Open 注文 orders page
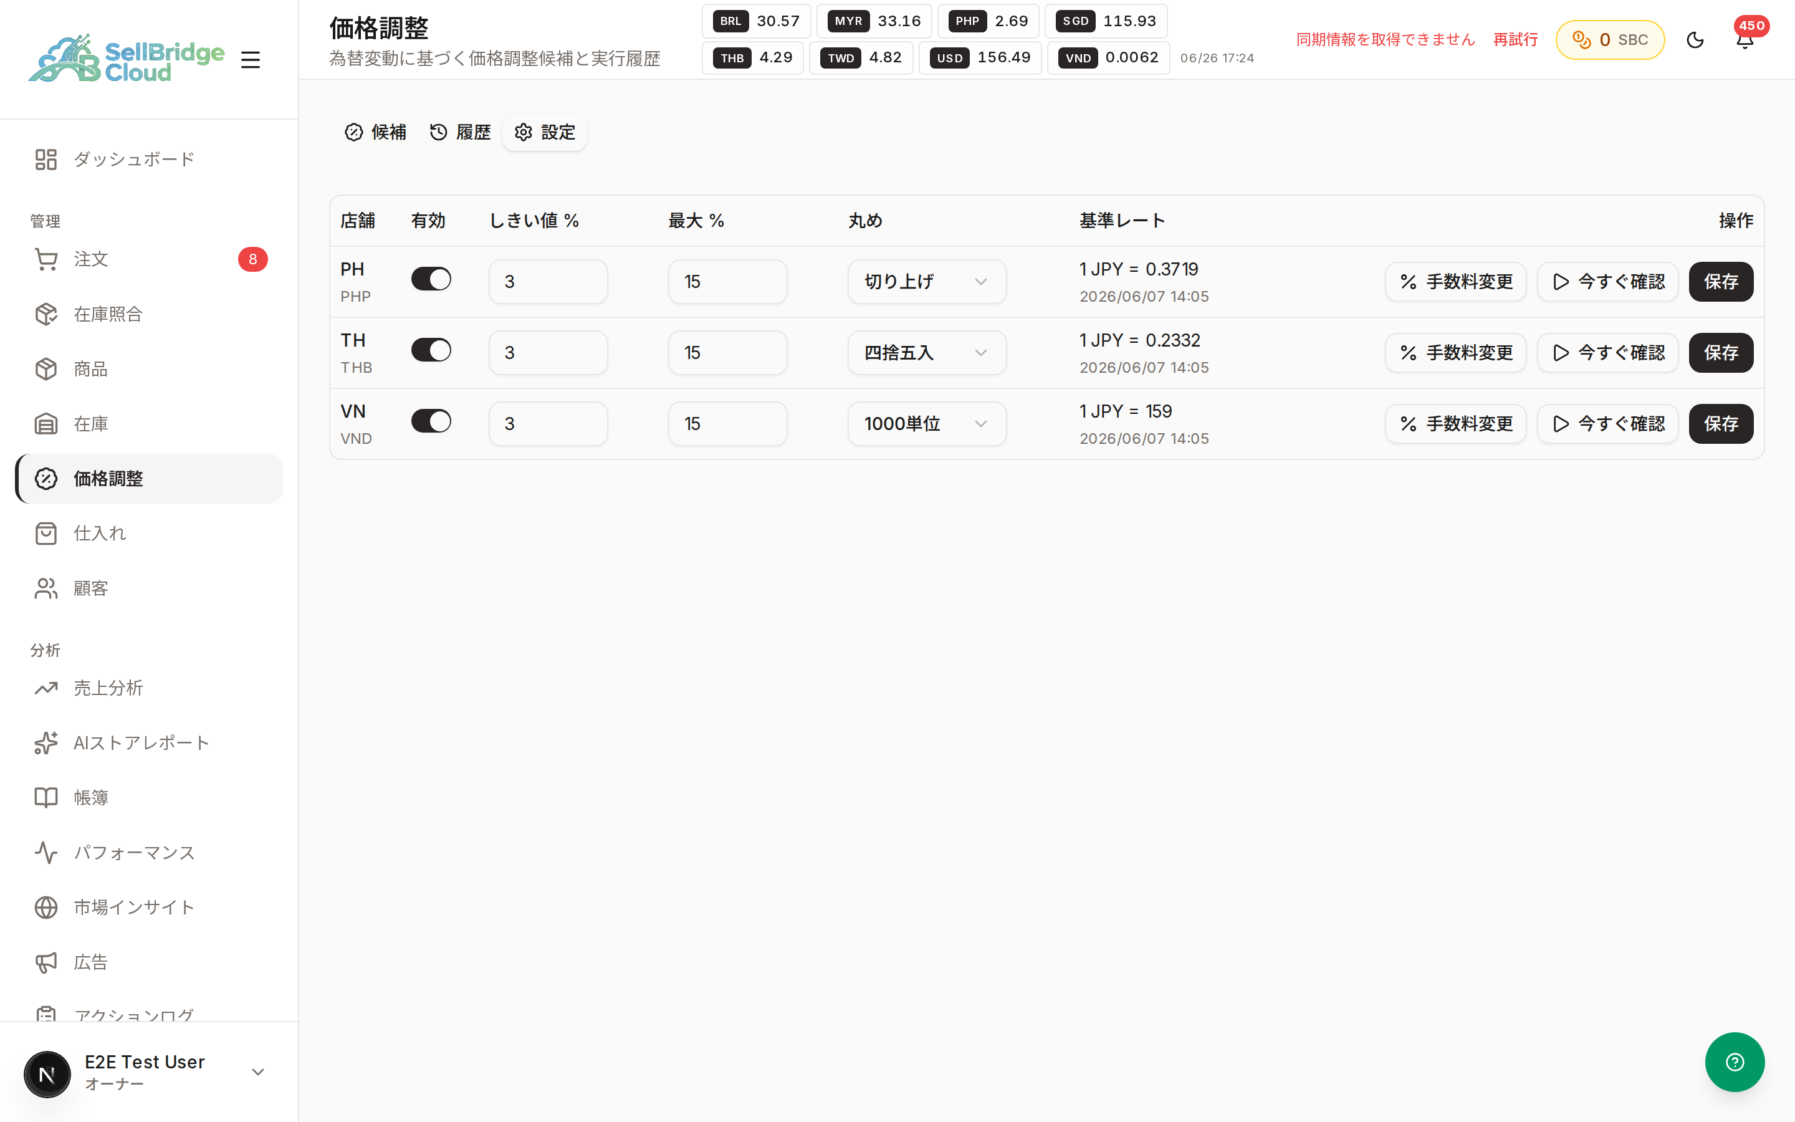The image size is (1795, 1122). tap(148, 259)
